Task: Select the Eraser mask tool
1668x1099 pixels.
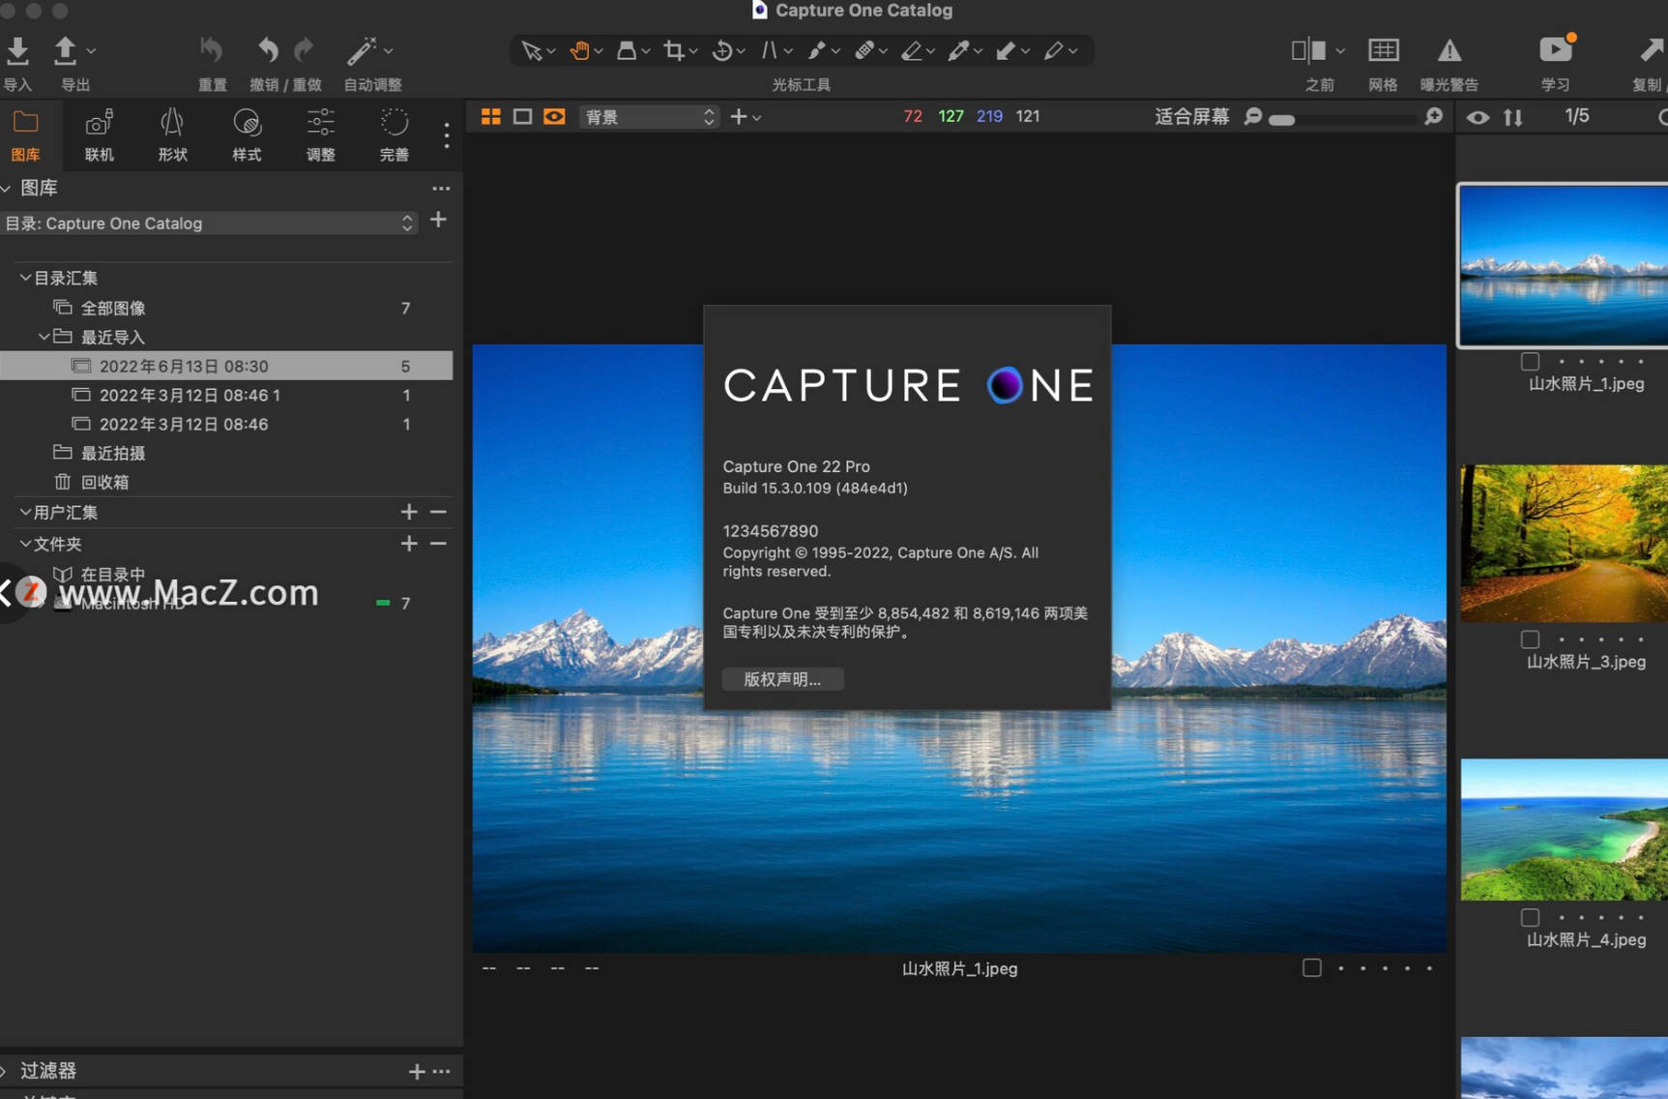Action: pos(913,50)
